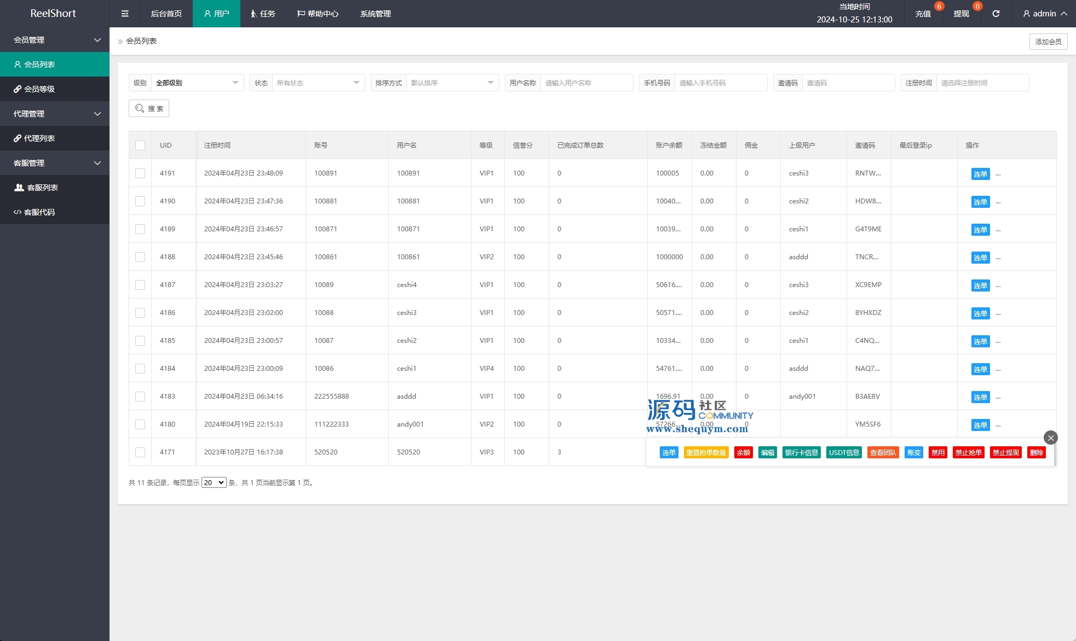
Task: Open 客服代码 sidebar item
Action: pyautogui.click(x=39, y=212)
